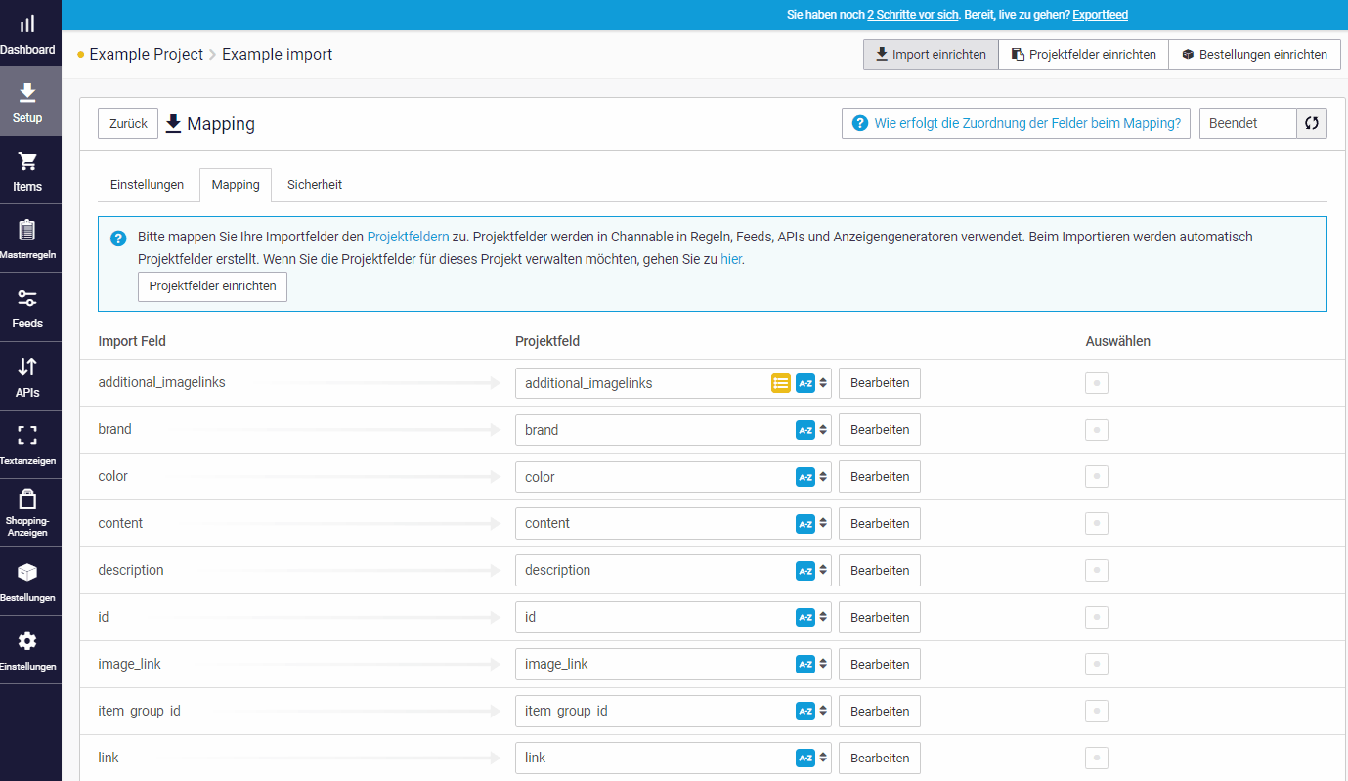Click the Zurück button
Image resolution: width=1348 pixels, height=781 pixels.
pos(128,123)
